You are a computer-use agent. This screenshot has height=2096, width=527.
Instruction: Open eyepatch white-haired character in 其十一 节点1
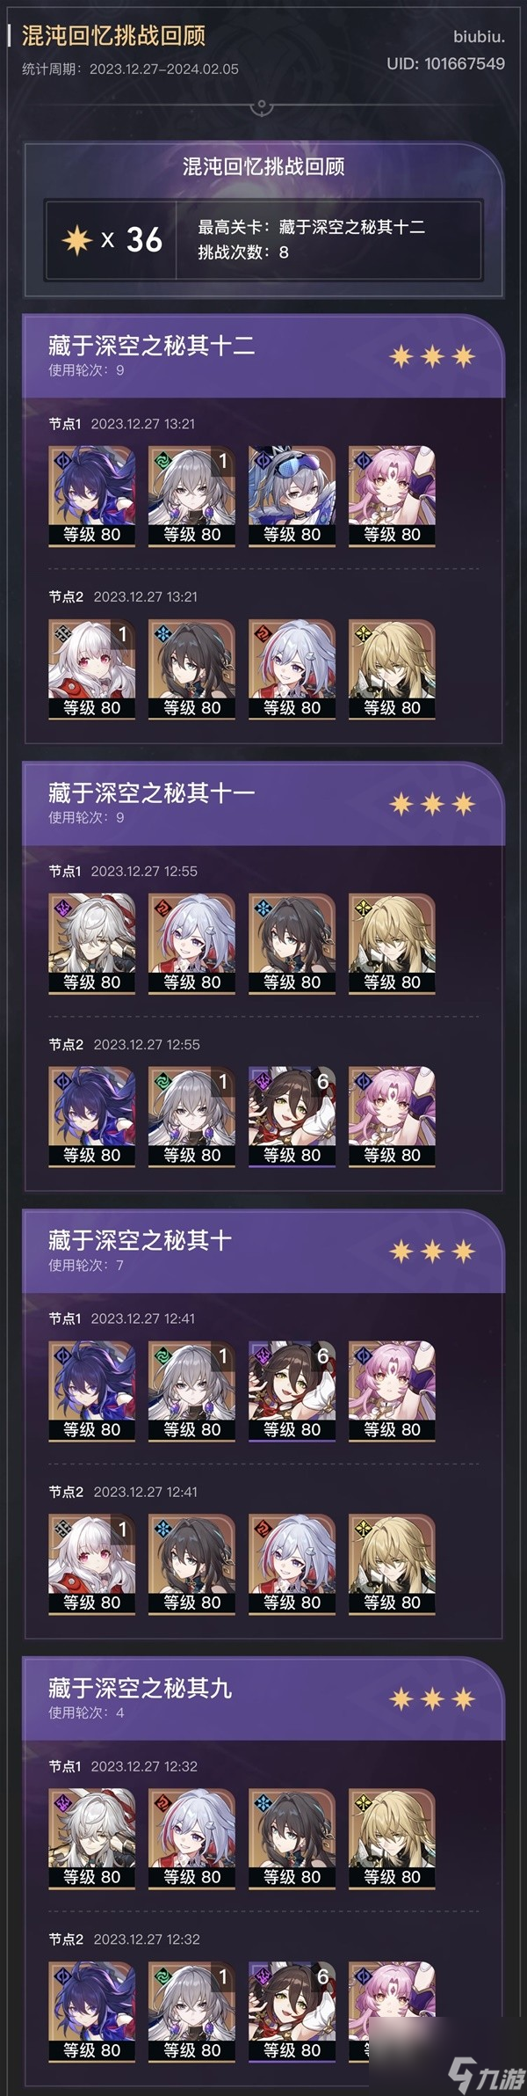tap(92, 944)
